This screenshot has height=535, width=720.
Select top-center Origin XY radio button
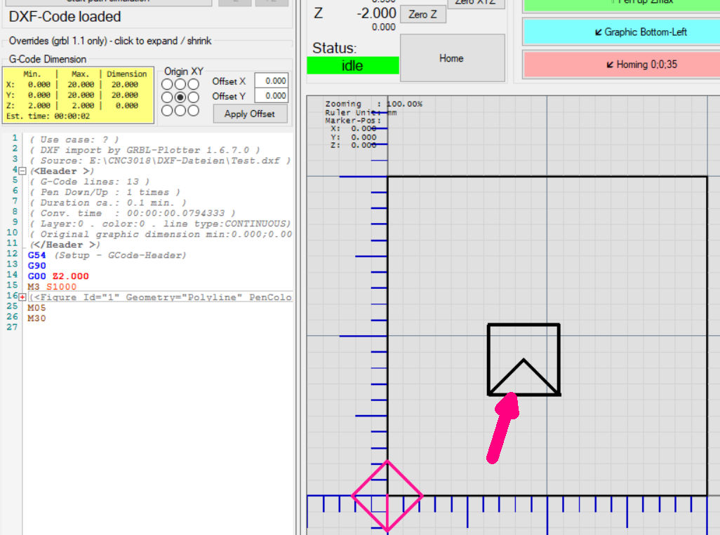[180, 84]
